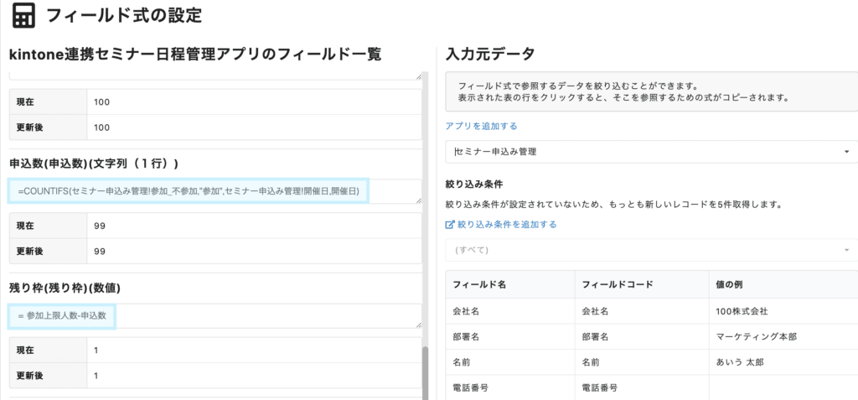Click into the 参加上限人数-申込数 formula field
Viewport: 858px width, 400px height.
coord(214,316)
